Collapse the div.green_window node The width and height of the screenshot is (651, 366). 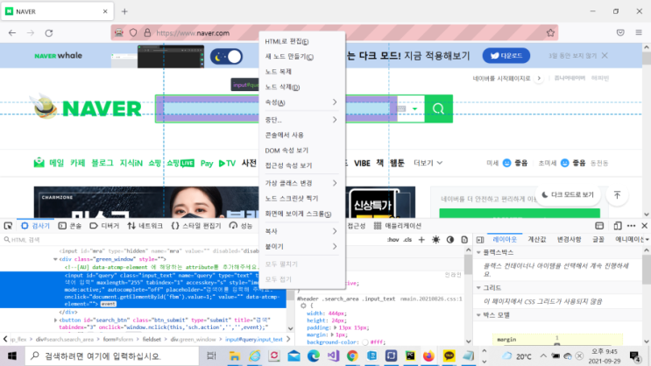55,259
